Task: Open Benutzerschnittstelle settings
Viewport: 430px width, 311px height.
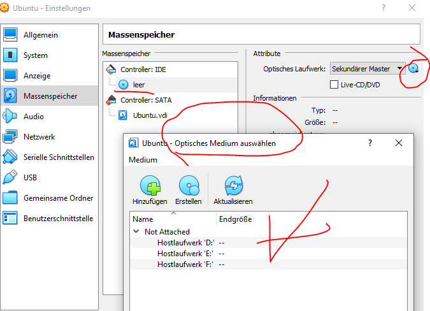Action: pos(49,219)
